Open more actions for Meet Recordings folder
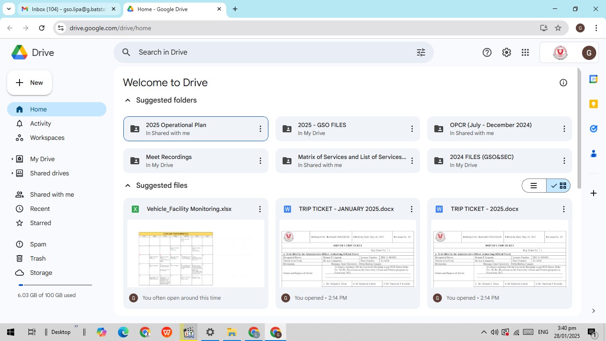606x341 pixels. click(260, 161)
